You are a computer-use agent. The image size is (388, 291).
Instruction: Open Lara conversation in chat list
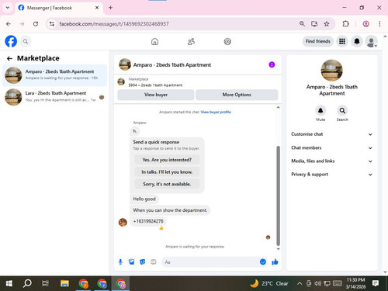click(x=54, y=97)
